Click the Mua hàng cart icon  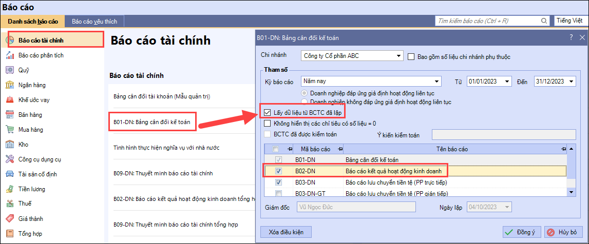tap(9, 130)
